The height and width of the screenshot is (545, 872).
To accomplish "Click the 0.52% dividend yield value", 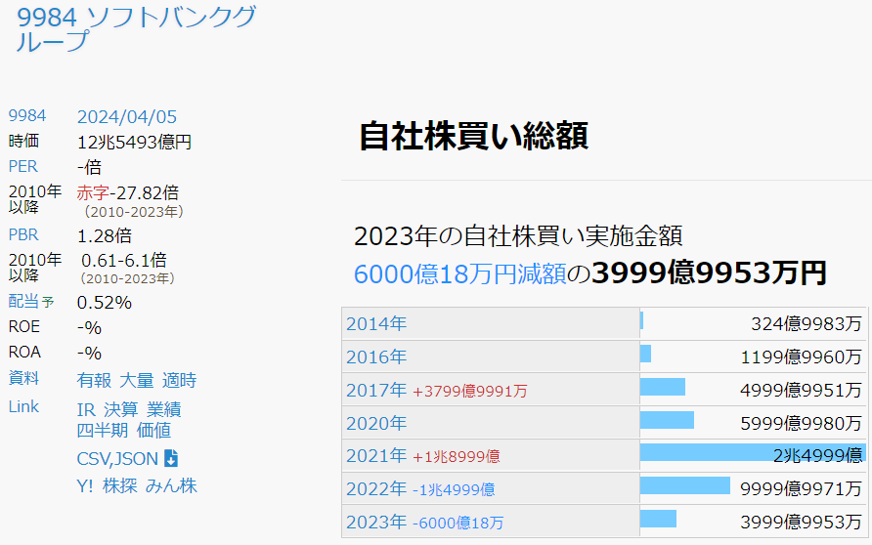I will (105, 302).
